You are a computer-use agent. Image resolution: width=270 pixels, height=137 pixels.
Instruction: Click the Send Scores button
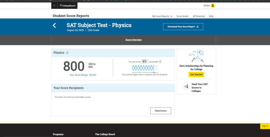[x=160, y=111]
